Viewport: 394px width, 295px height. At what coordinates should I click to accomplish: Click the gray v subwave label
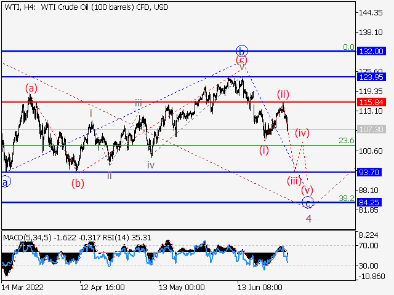click(242, 67)
